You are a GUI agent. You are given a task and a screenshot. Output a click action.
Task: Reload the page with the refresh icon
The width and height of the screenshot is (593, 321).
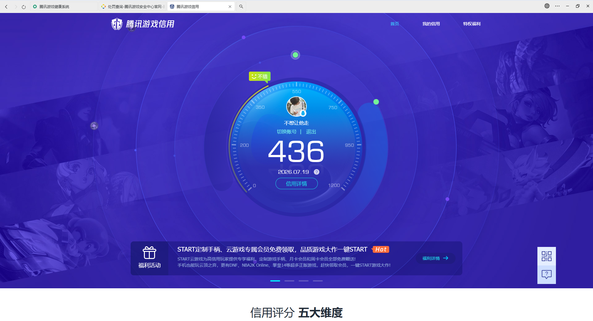[24, 6]
